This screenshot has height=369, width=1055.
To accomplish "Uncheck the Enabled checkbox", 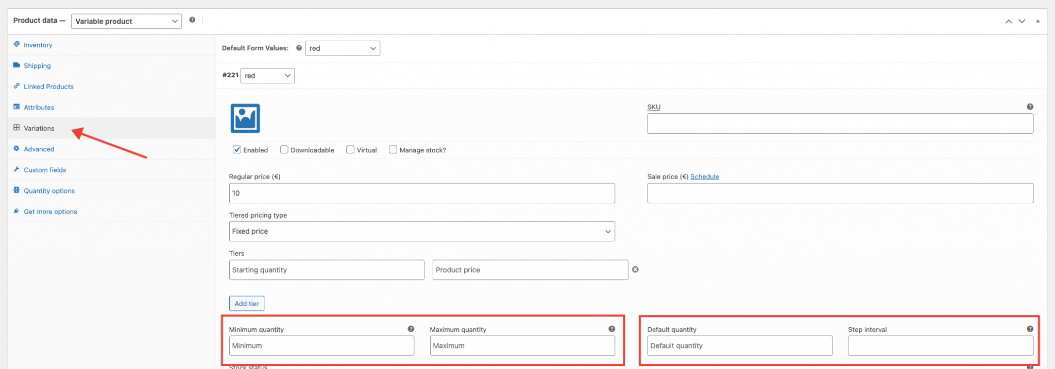I will pos(237,150).
